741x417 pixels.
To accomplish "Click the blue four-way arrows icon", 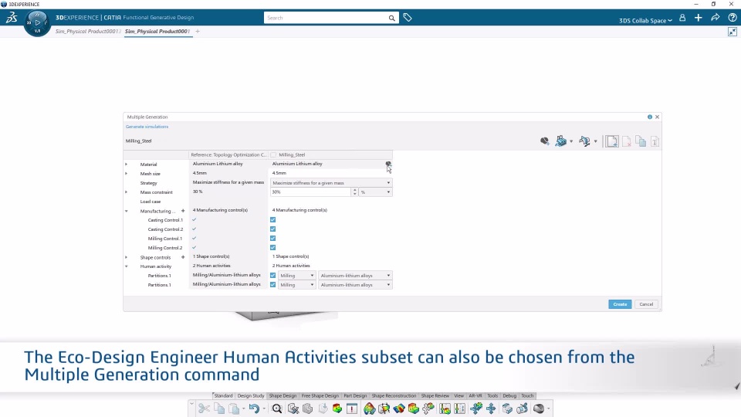I will pyautogui.click(x=491, y=409).
